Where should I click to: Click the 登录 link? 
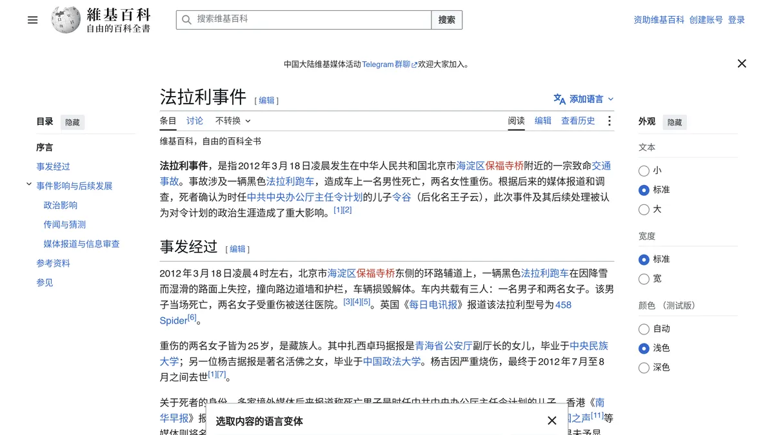(x=737, y=20)
